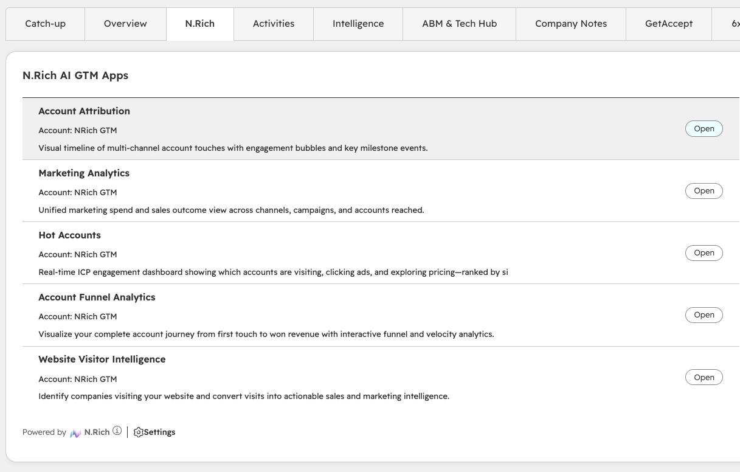The height and width of the screenshot is (472, 740).
Task: Switch to the Company Notes tab
Action: click(x=571, y=24)
